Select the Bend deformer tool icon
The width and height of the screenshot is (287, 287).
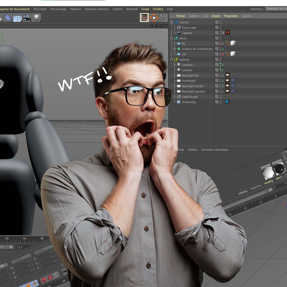[x=8, y=18]
